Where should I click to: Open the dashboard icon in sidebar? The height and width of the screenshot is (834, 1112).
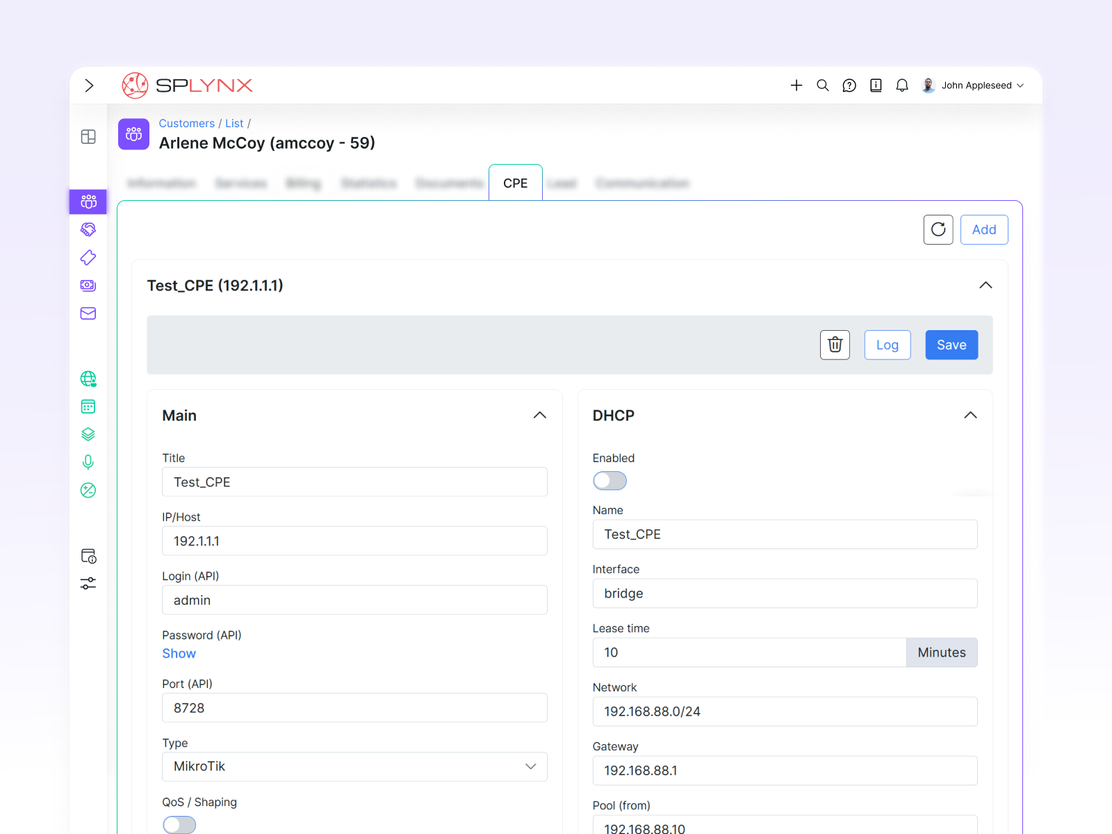pos(88,137)
